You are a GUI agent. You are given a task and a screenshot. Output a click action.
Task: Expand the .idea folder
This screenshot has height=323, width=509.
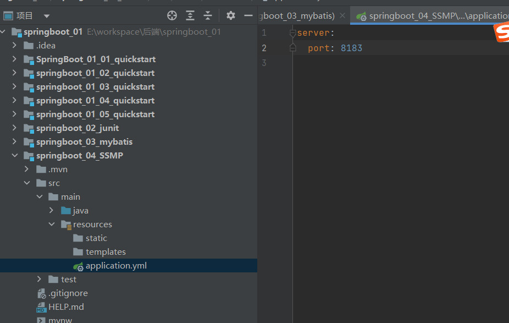click(x=15, y=45)
